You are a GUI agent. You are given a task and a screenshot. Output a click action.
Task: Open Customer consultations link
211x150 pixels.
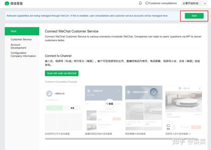coord(163,3)
